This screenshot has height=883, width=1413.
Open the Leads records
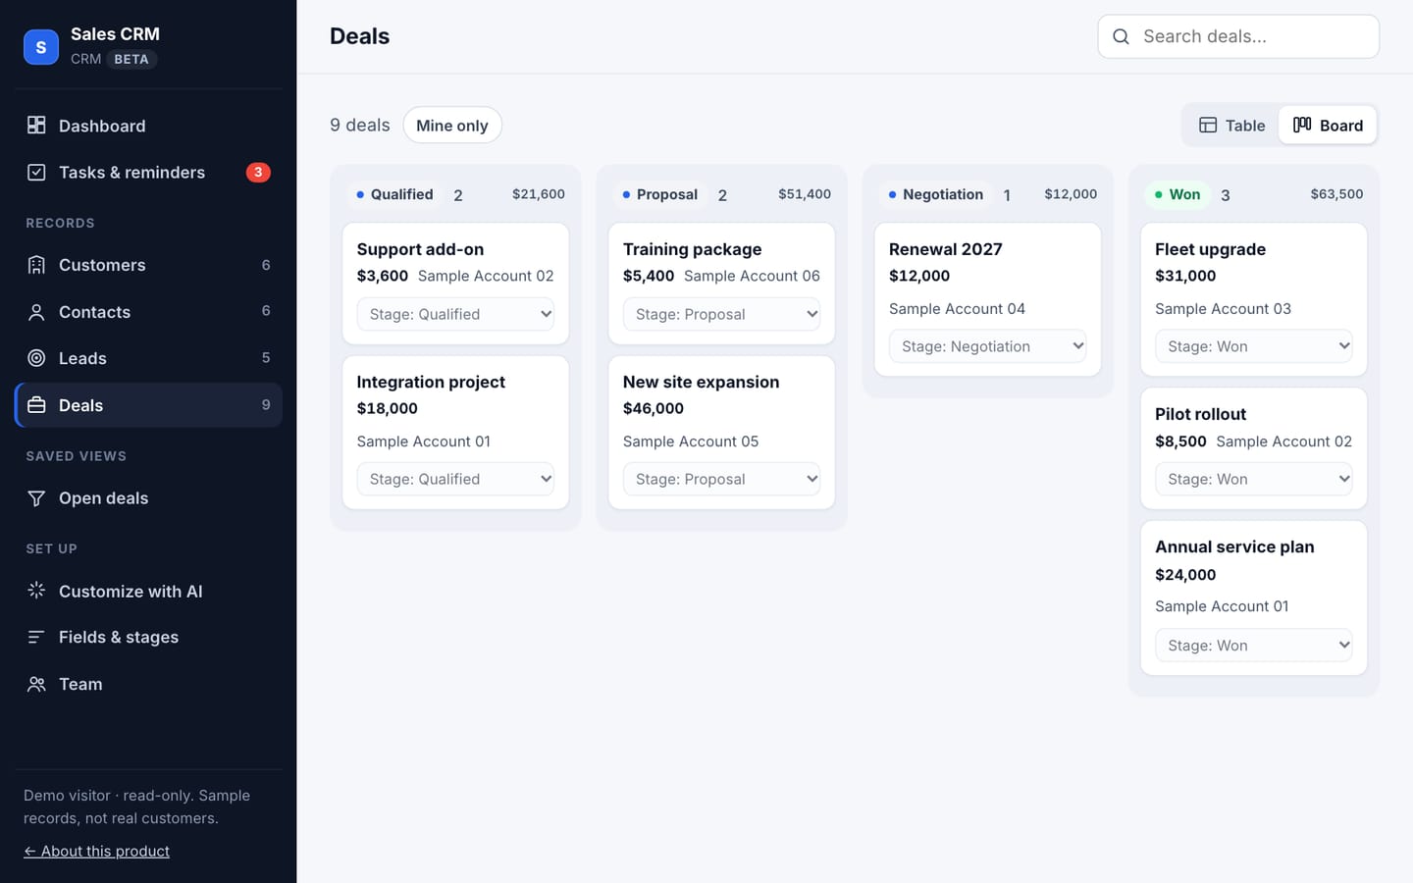(148, 358)
